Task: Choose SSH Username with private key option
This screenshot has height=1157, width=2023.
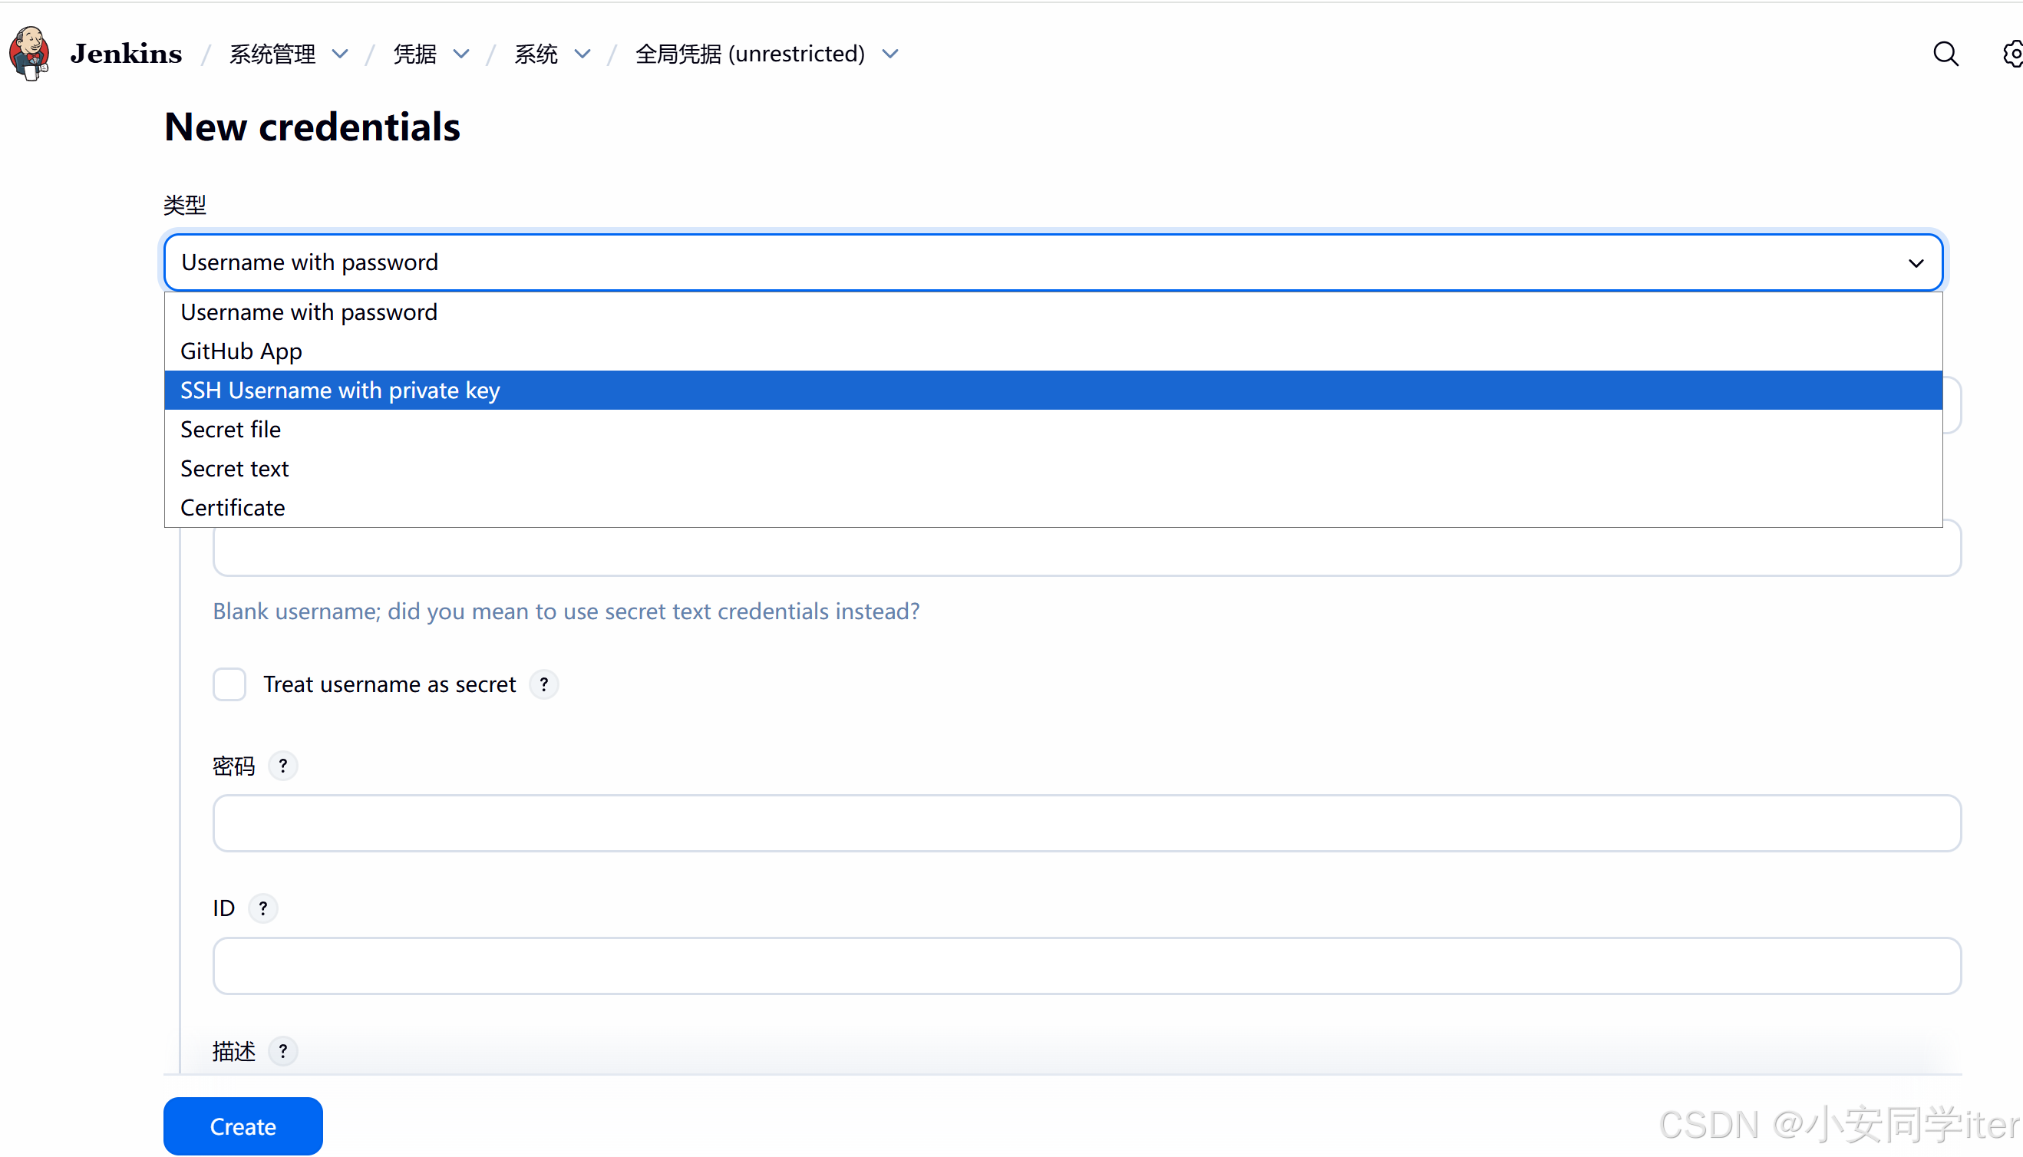Action: pos(340,391)
